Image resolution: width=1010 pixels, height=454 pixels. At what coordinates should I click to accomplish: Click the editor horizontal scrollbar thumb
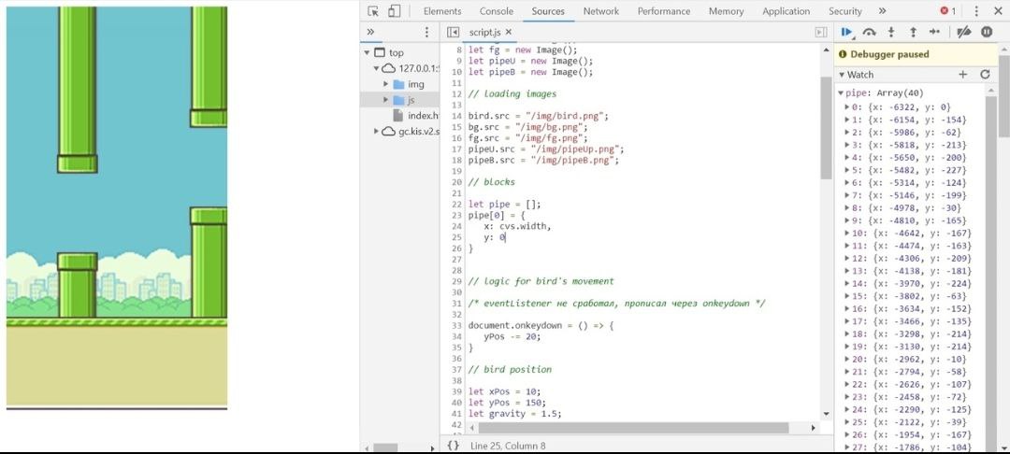634,428
